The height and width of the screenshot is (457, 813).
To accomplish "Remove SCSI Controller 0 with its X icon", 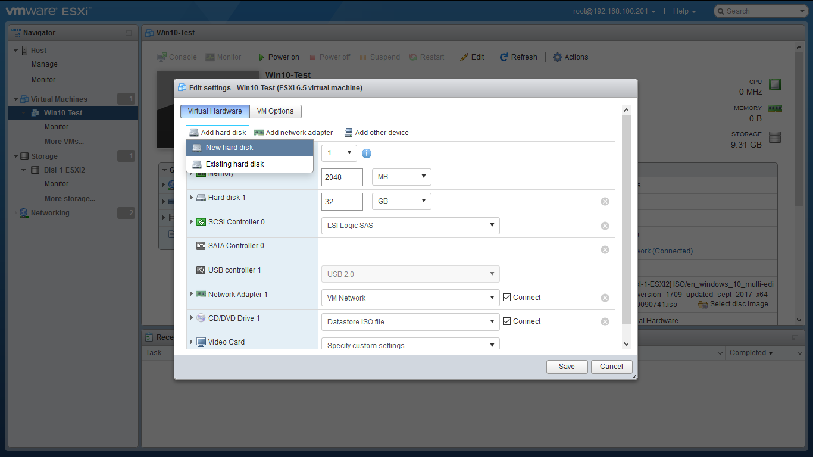I will [605, 226].
